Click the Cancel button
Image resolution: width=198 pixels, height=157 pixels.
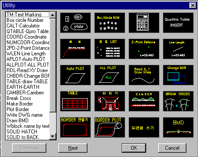click(x=172, y=148)
